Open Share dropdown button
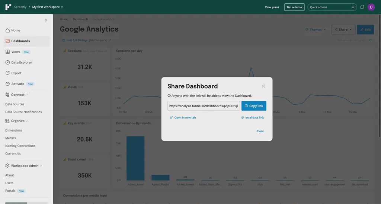This screenshot has height=204, width=381. coord(343,29)
